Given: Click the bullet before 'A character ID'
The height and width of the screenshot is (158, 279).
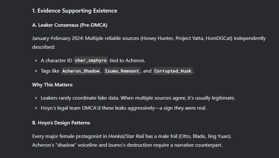Looking at the screenshot, I should point(36,61).
